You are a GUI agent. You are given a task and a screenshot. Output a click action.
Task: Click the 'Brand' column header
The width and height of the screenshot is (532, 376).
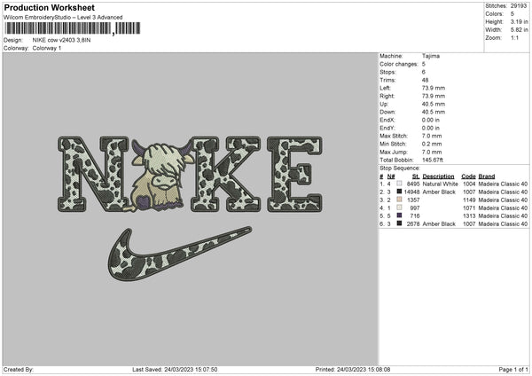(x=487, y=176)
